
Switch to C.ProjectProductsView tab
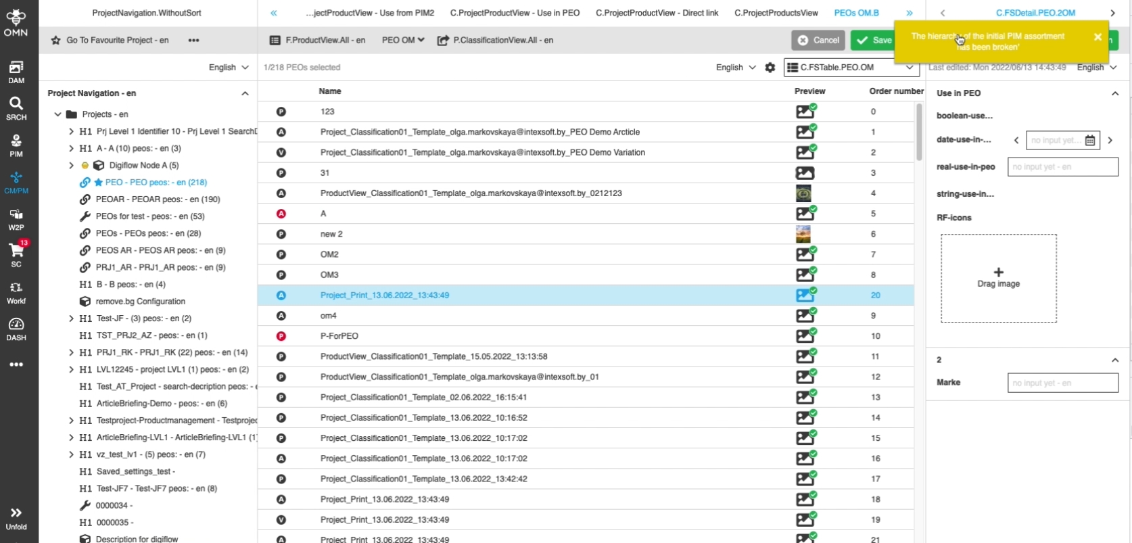pos(776,13)
